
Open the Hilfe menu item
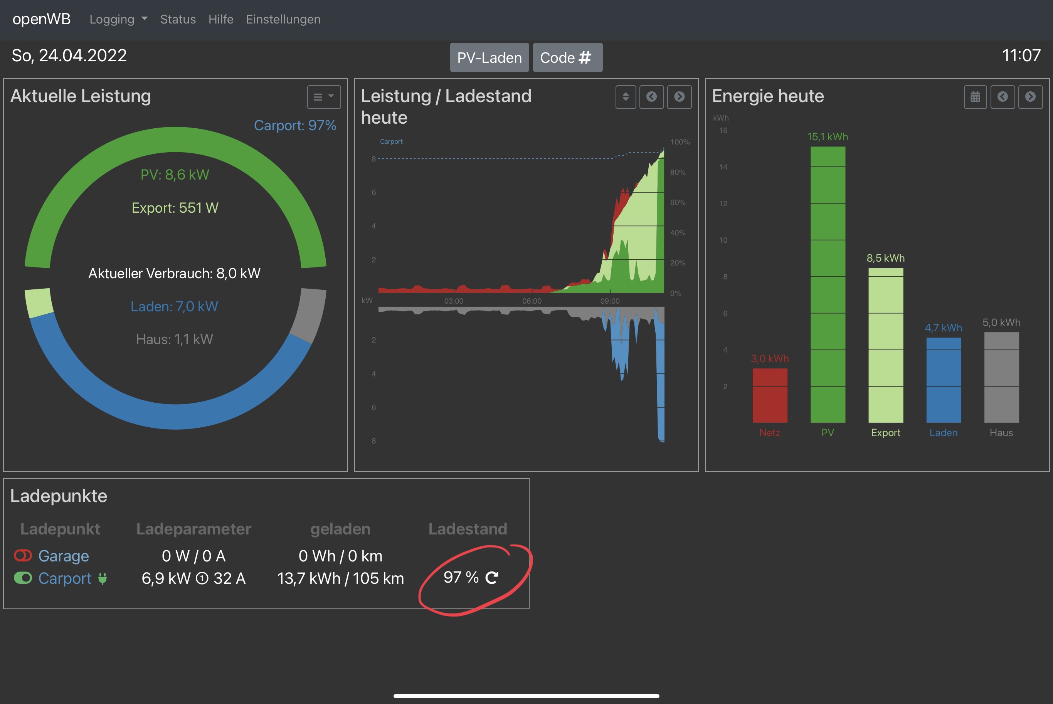[x=220, y=19]
